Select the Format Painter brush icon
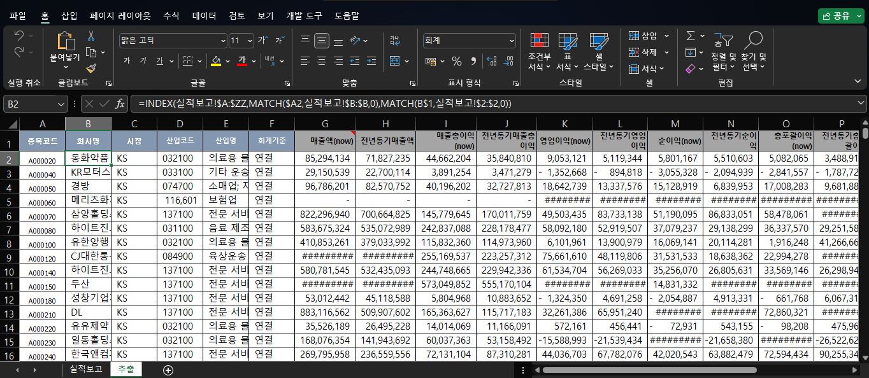 pos(91,67)
